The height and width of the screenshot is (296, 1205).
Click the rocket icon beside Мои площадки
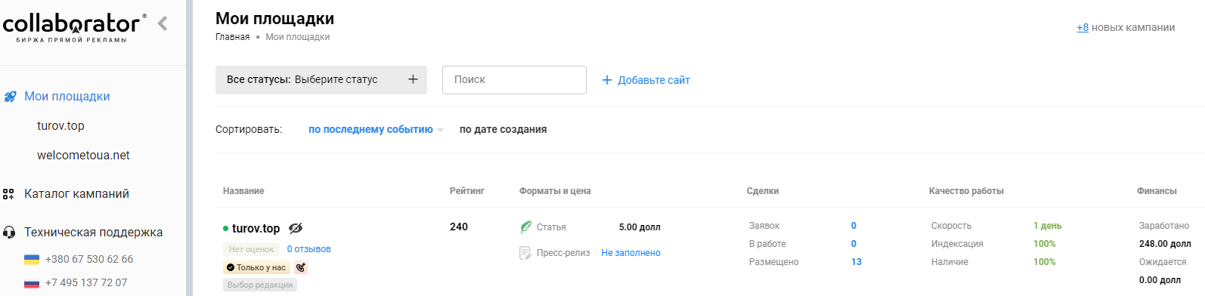[x=10, y=97]
